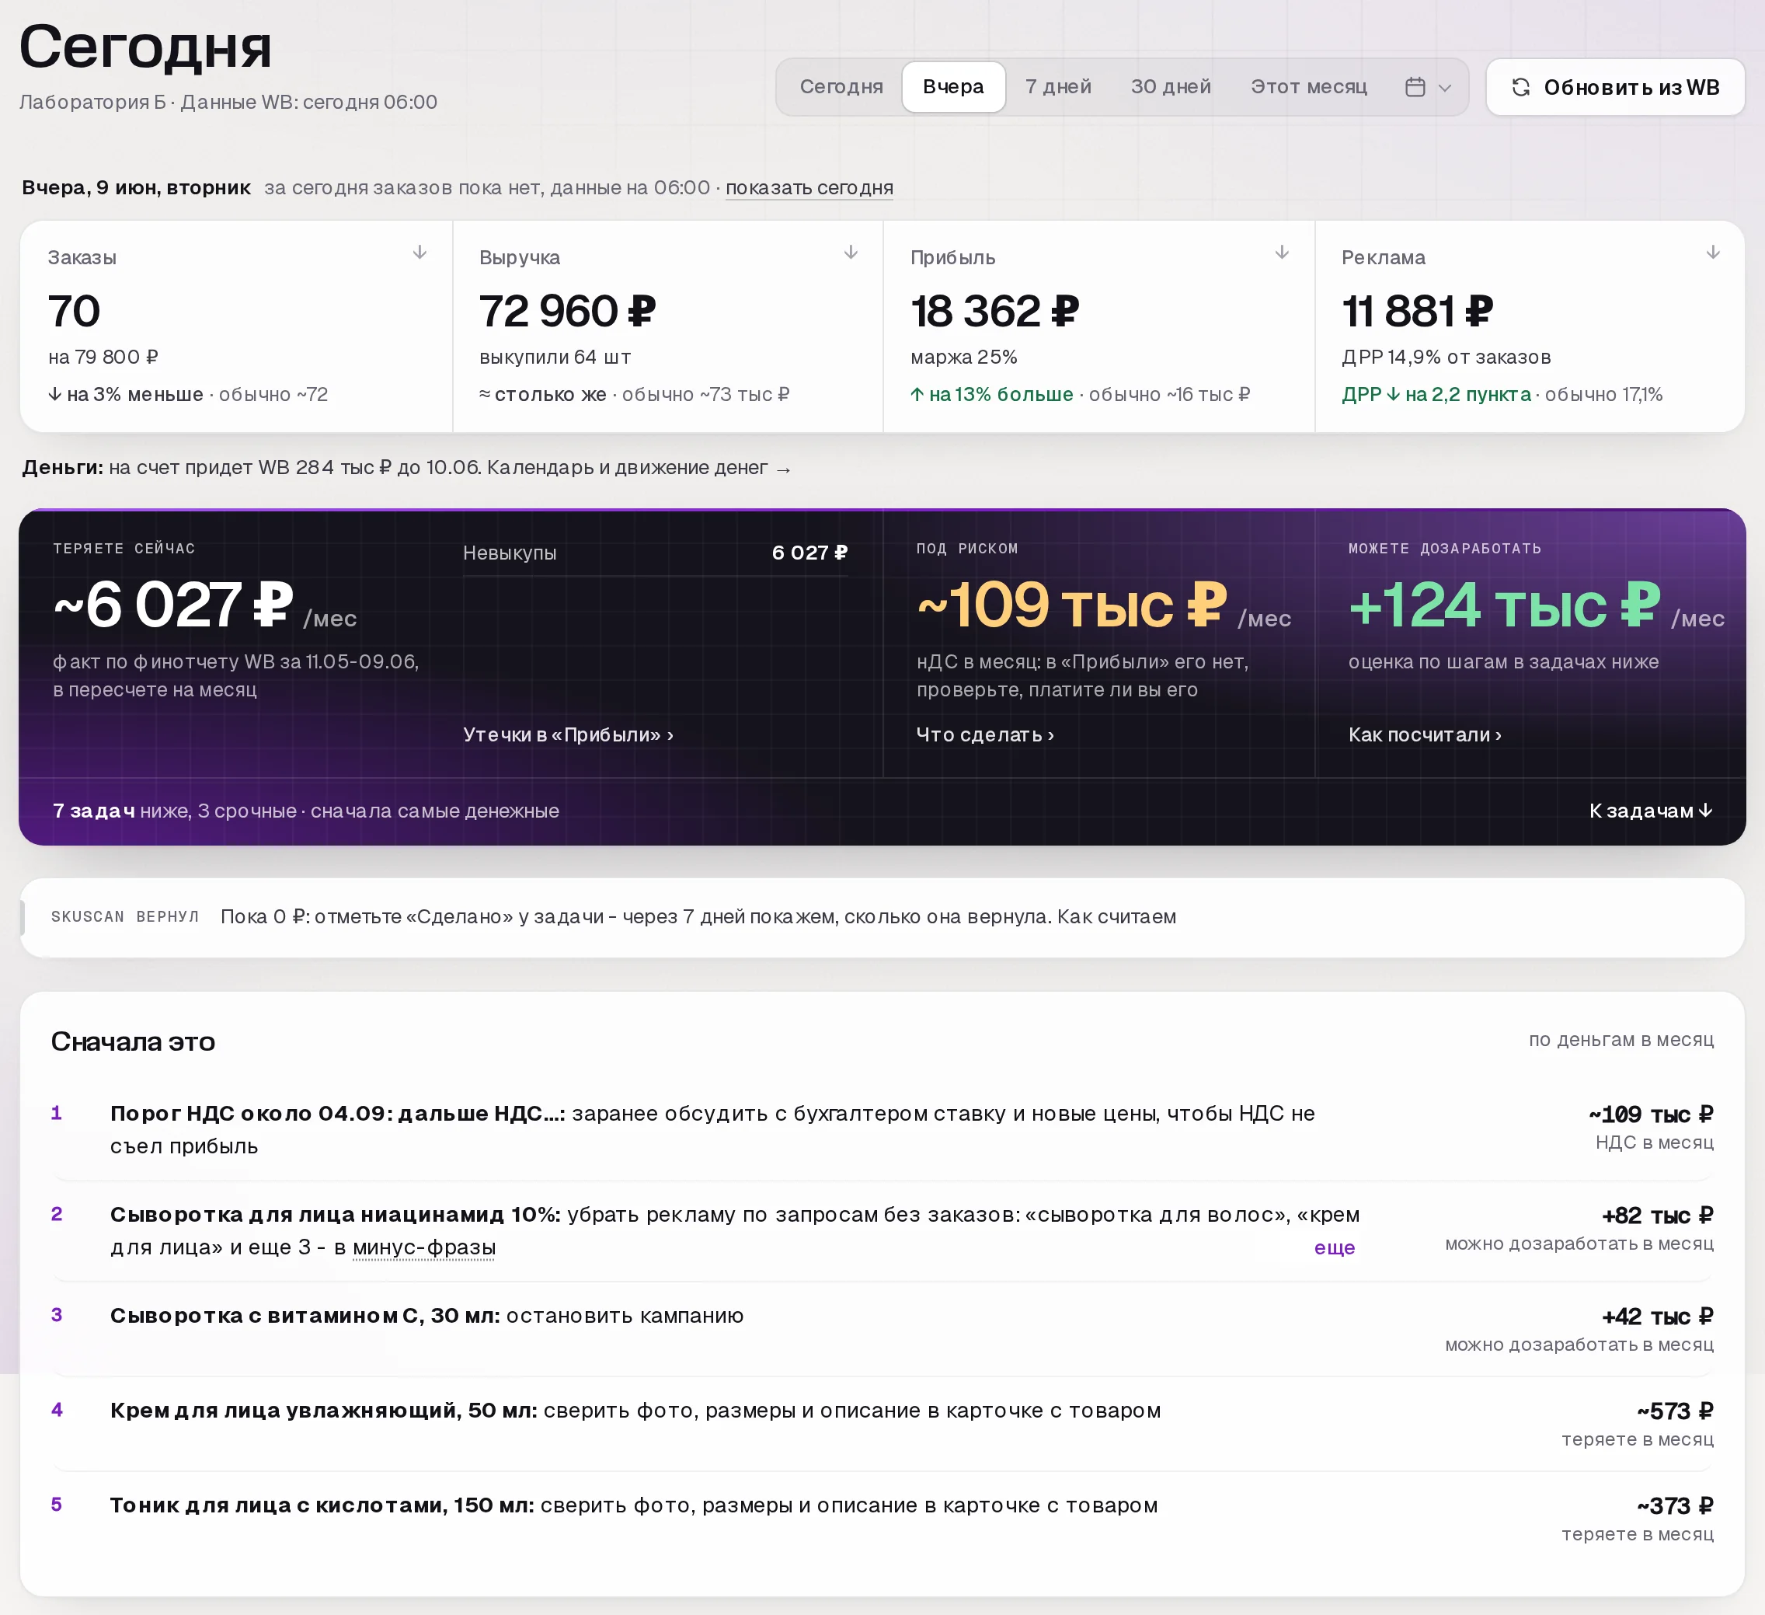
Task: Click the down arrow on Прибыль card
Action: 1282,253
